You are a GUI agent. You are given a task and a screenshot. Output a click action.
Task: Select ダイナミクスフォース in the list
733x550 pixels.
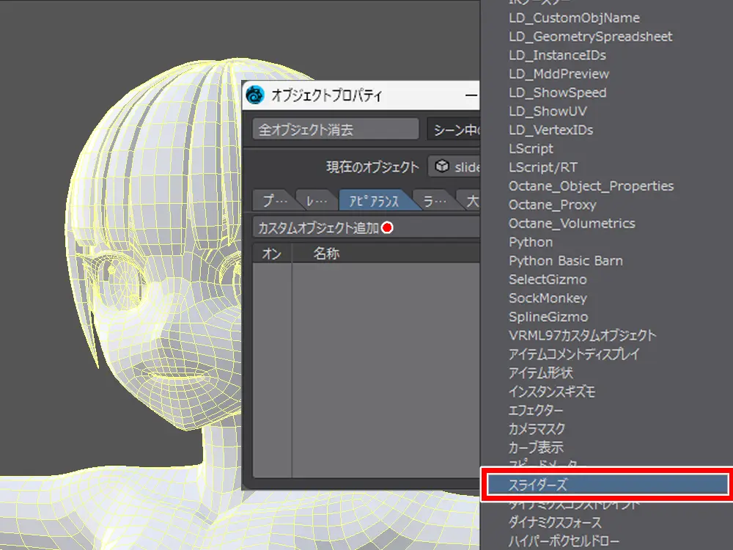tap(555, 522)
